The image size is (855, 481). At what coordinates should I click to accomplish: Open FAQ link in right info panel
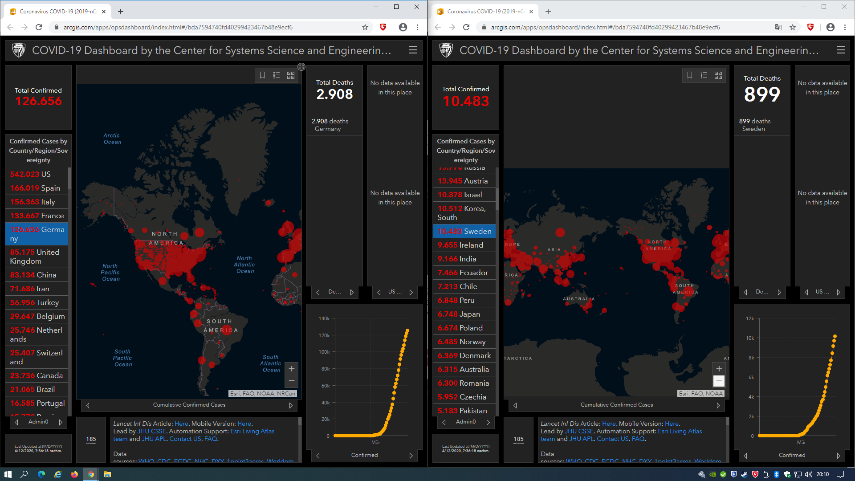click(x=638, y=439)
